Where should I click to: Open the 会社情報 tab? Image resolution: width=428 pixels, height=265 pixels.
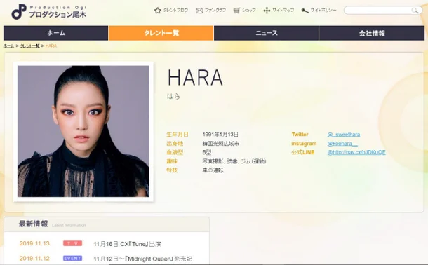(372, 33)
